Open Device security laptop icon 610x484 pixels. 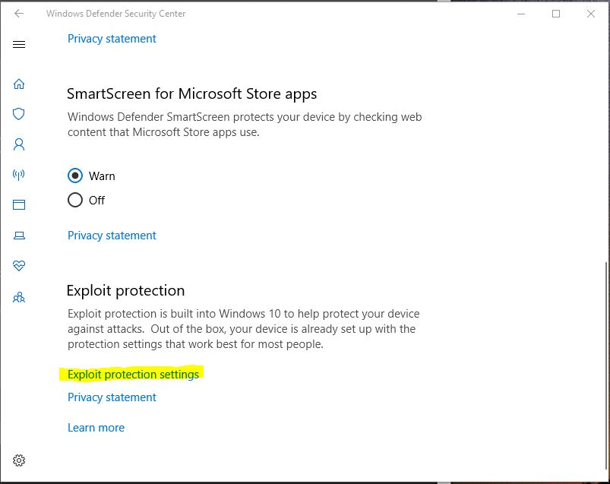[19, 236]
